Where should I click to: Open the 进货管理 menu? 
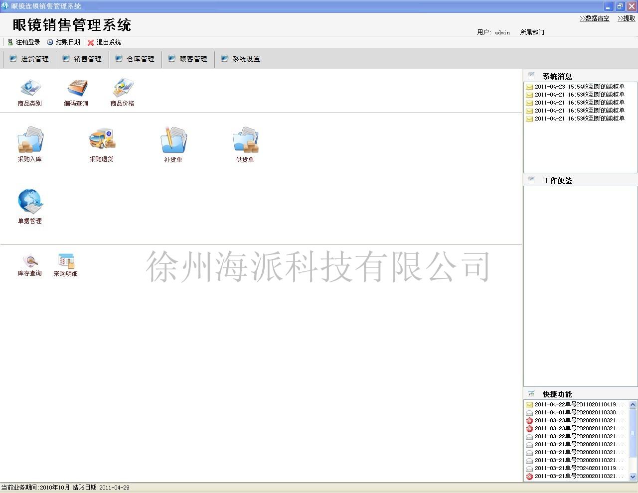click(30, 59)
